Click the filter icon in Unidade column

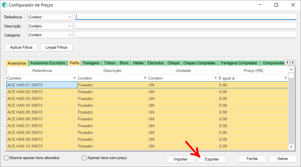coord(216,78)
